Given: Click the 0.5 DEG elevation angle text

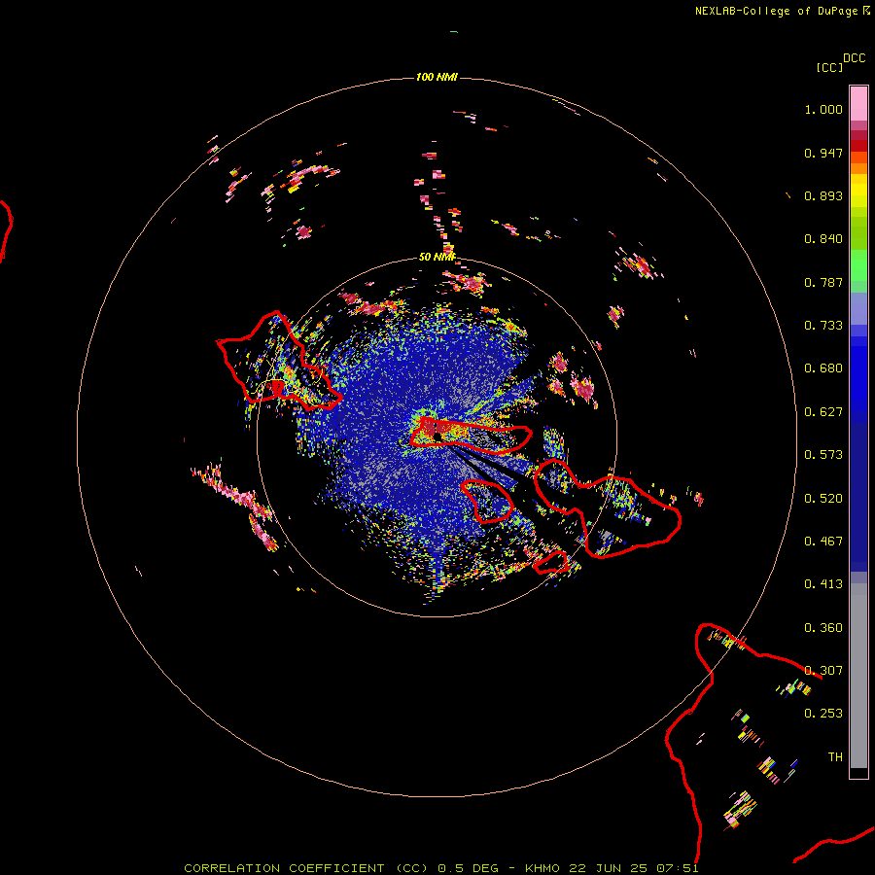Looking at the screenshot, I should click(x=468, y=868).
